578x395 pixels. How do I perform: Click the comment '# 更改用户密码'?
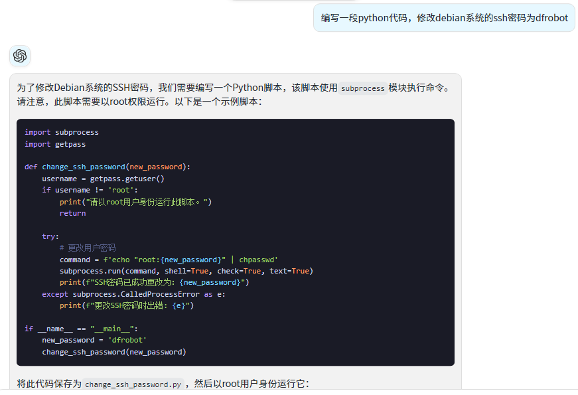(88, 248)
